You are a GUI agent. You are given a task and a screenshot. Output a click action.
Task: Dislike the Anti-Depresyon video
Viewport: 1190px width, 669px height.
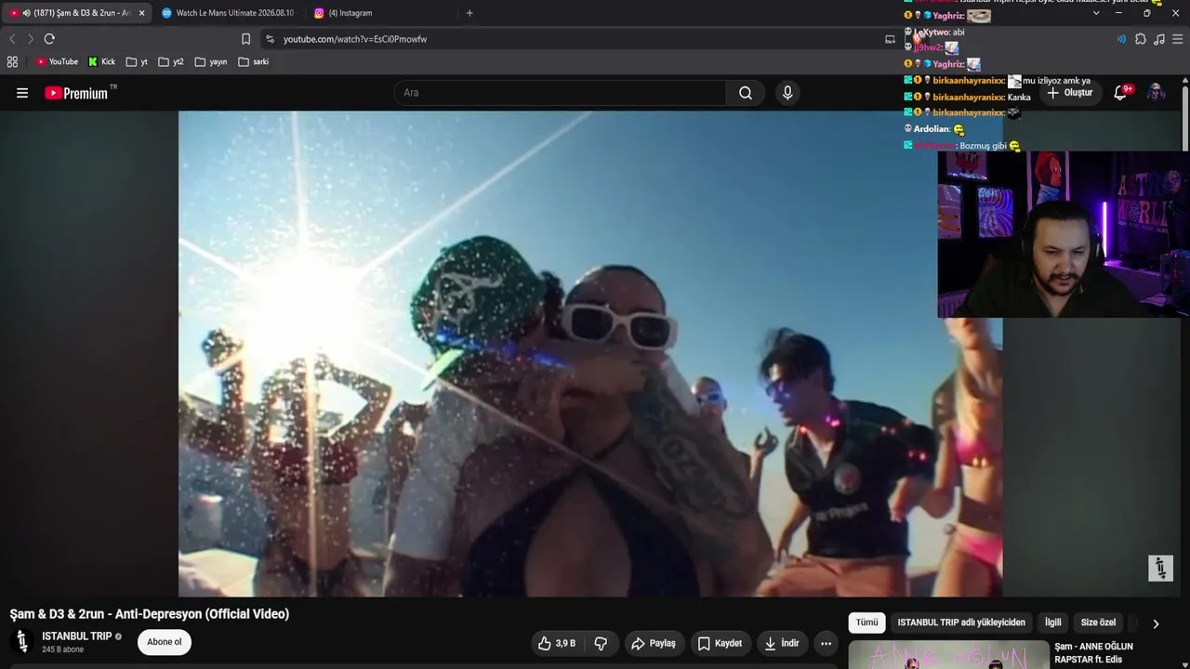(x=601, y=643)
